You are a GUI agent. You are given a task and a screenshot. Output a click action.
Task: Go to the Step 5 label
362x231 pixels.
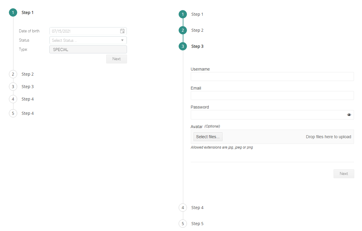(x=197, y=224)
